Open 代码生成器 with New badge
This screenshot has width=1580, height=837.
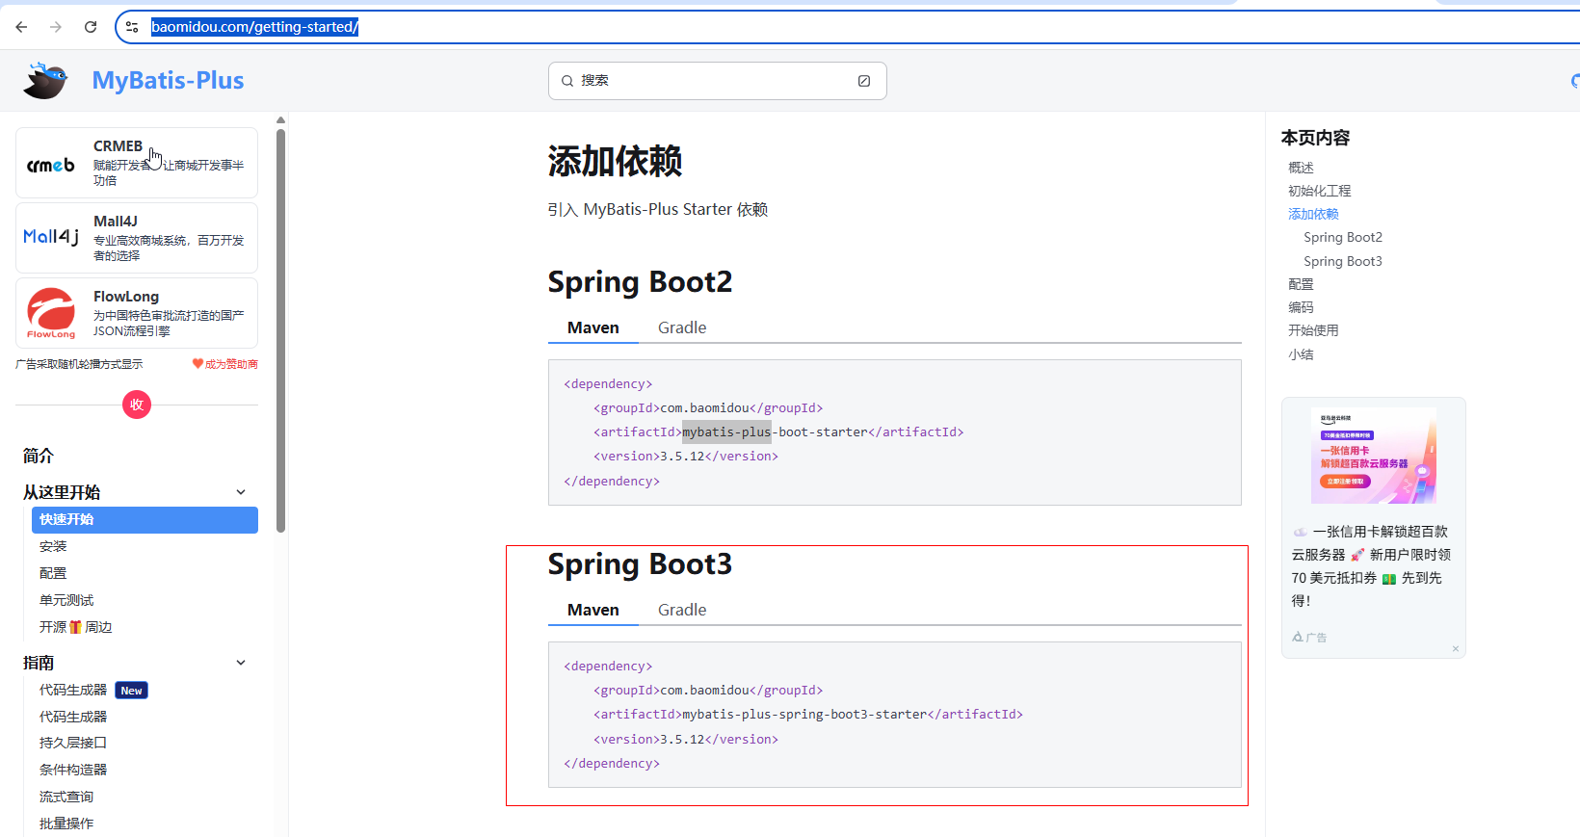tap(73, 690)
